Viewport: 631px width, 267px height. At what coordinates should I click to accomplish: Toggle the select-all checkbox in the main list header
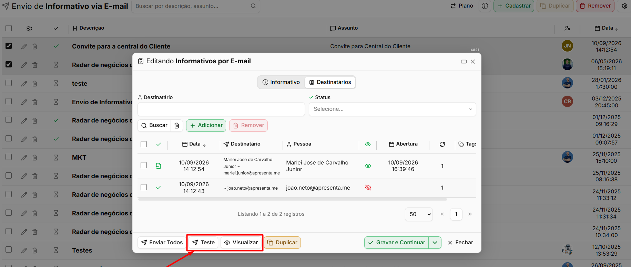click(9, 28)
